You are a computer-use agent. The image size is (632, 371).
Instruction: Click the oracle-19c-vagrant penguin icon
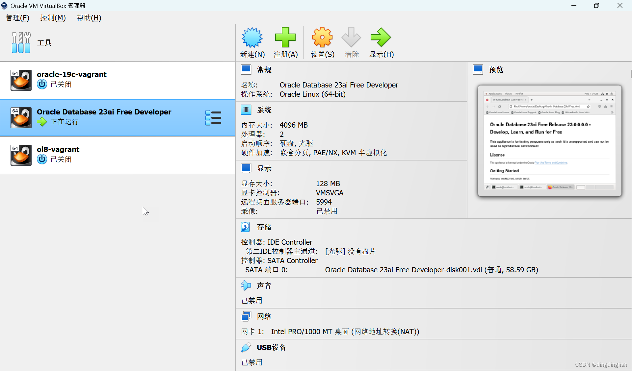pos(21,80)
